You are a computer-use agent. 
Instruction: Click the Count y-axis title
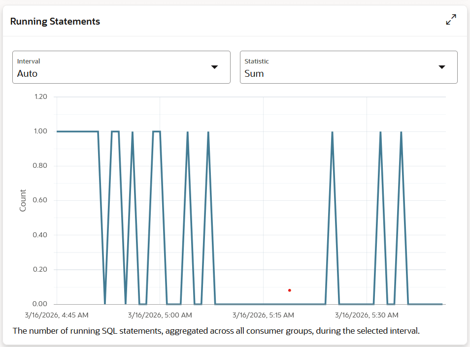click(x=23, y=200)
